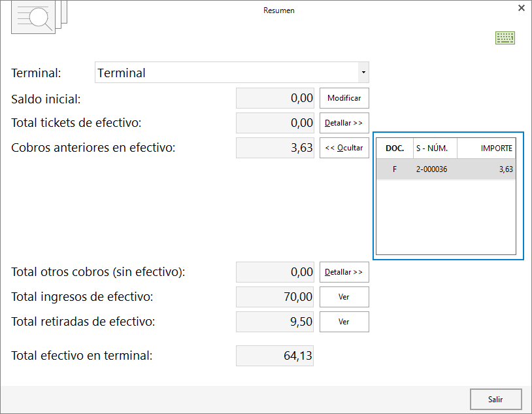Expand Detallar for Total otros cobros
The width and height of the screenshot is (532, 414).
344,272
